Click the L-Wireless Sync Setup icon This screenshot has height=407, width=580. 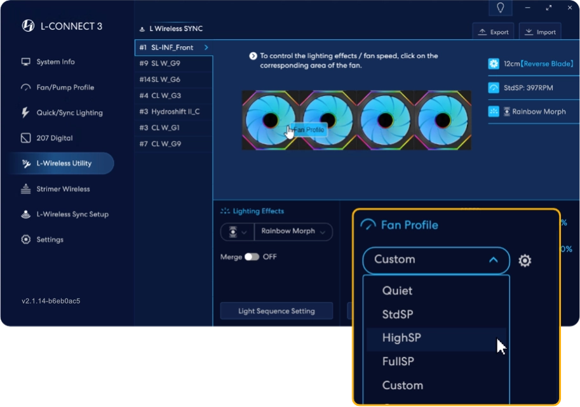(25, 214)
